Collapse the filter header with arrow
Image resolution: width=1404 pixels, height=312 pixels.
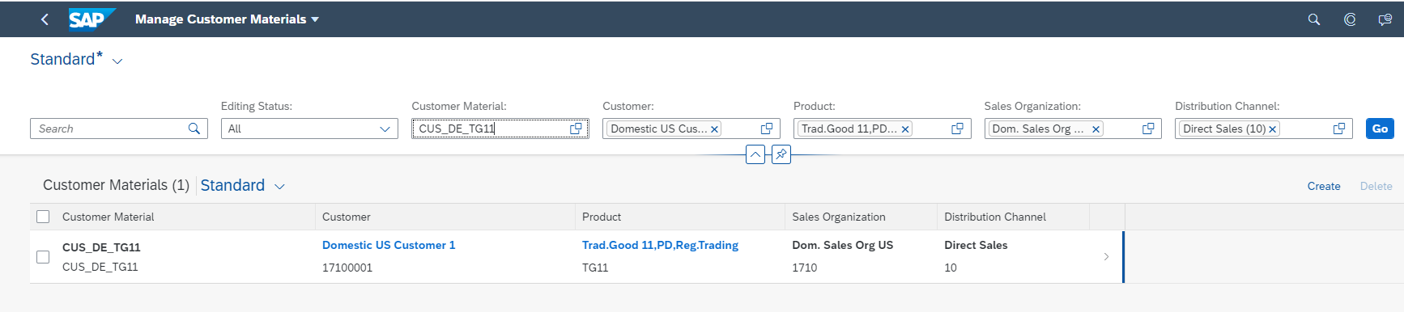point(755,154)
